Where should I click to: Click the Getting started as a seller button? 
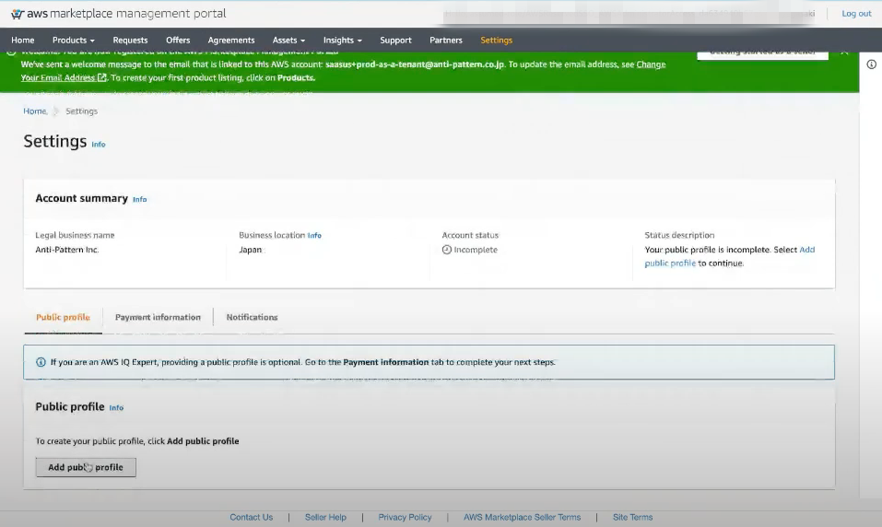tap(762, 53)
